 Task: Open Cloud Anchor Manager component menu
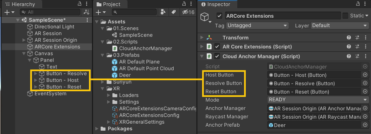366,56
